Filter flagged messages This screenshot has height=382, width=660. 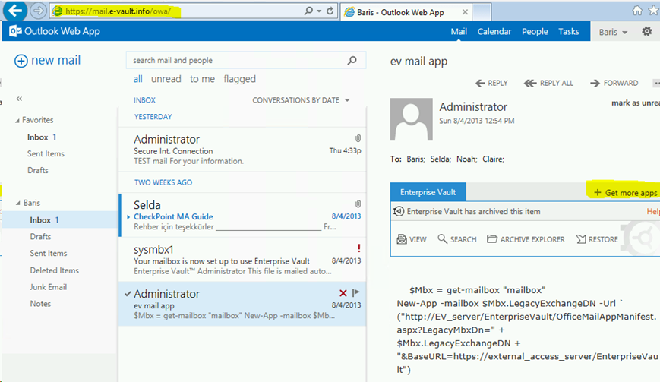239,79
